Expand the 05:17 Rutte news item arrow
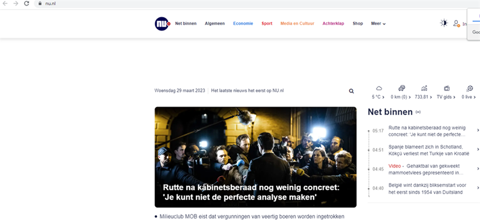 click(478, 131)
